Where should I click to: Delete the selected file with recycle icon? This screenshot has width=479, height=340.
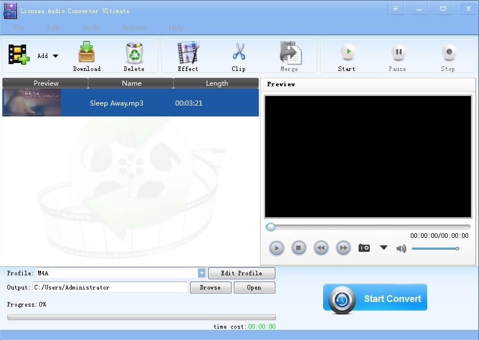coord(134,56)
